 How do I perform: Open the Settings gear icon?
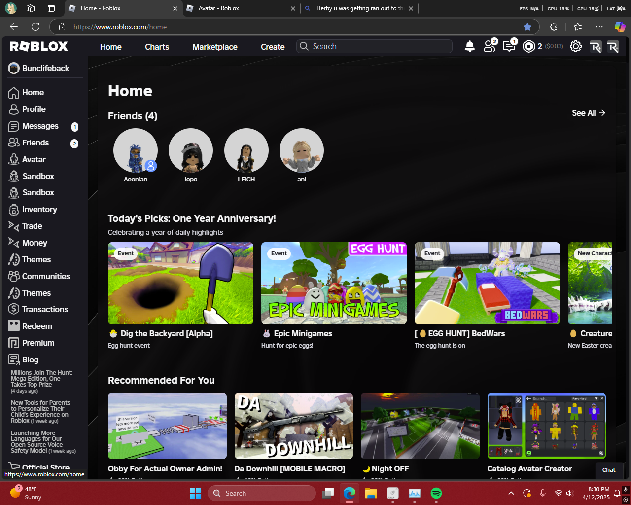(x=576, y=46)
